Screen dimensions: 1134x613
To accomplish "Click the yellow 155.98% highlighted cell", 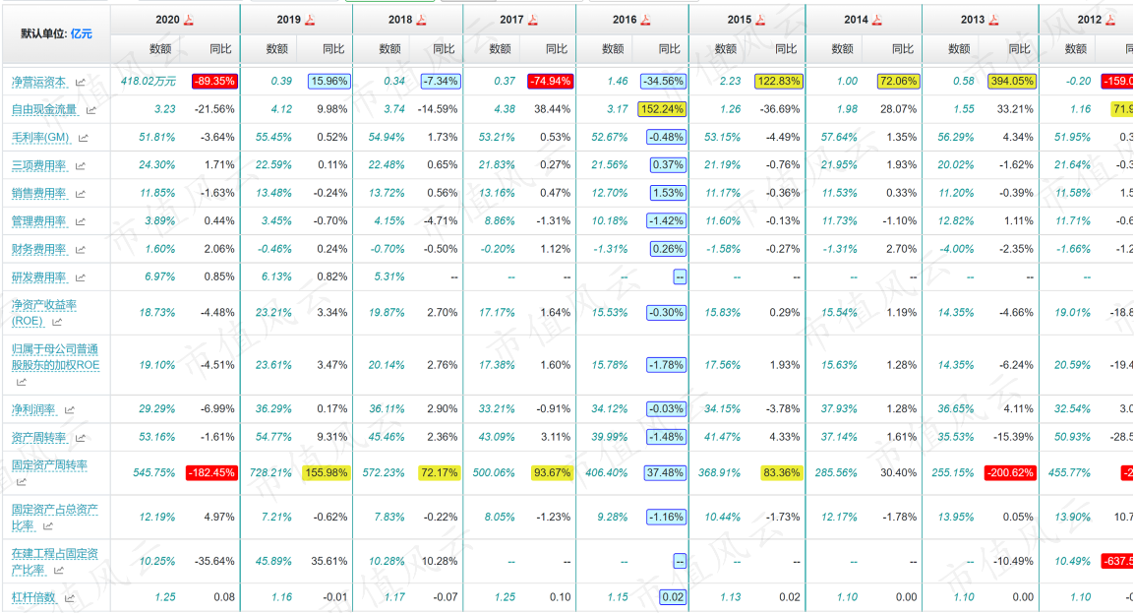I will click(327, 472).
